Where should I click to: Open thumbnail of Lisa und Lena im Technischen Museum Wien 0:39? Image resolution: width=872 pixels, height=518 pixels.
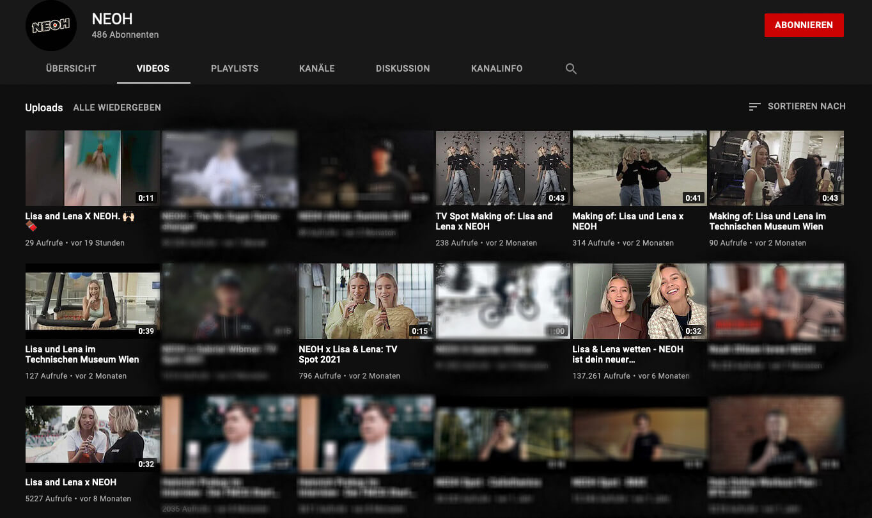coord(93,301)
